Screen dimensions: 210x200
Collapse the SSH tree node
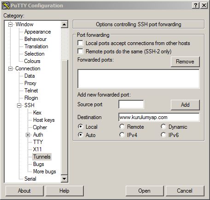[19, 105]
